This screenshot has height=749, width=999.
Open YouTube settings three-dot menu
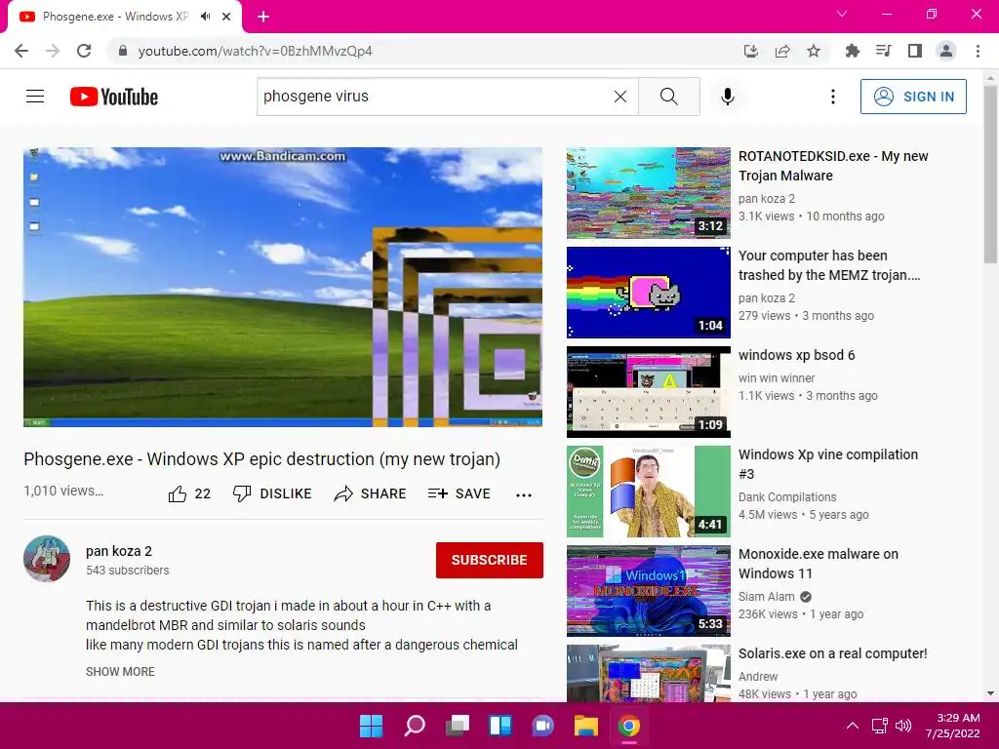click(833, 97)
